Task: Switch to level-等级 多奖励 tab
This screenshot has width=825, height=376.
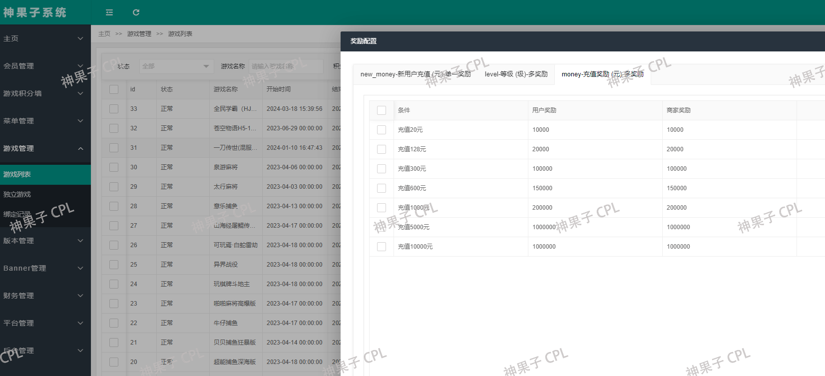Action: pos(516,74)
